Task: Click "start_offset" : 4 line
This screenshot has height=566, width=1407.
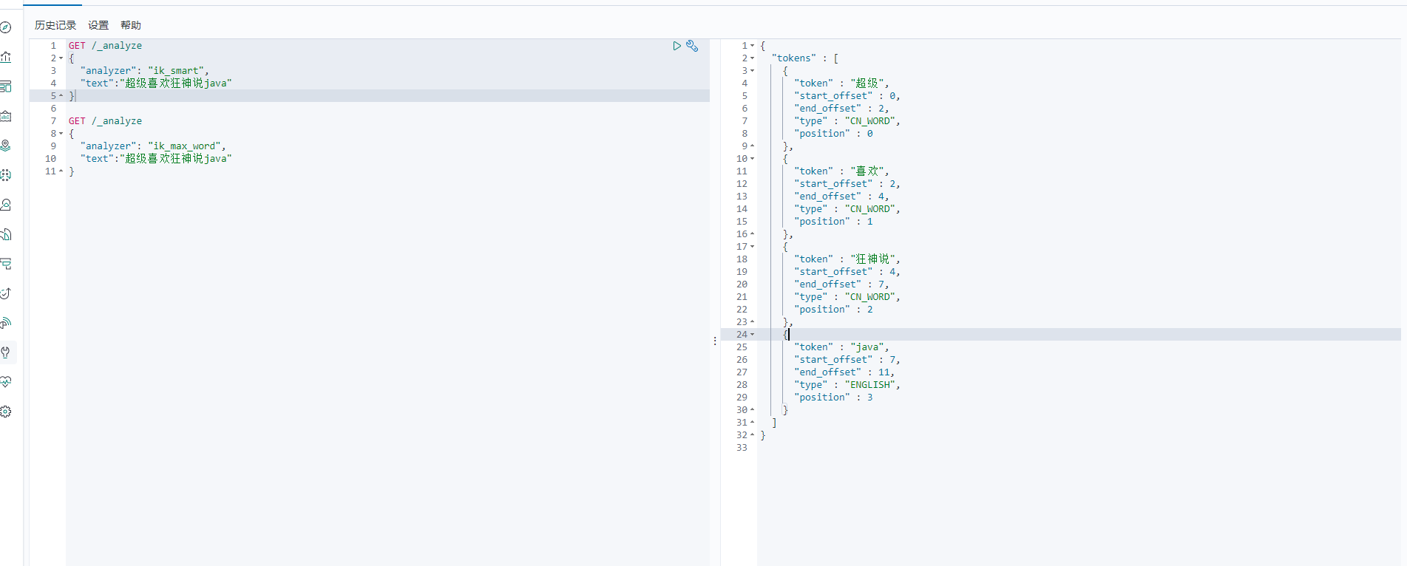Action: click(x=847, y=272)
